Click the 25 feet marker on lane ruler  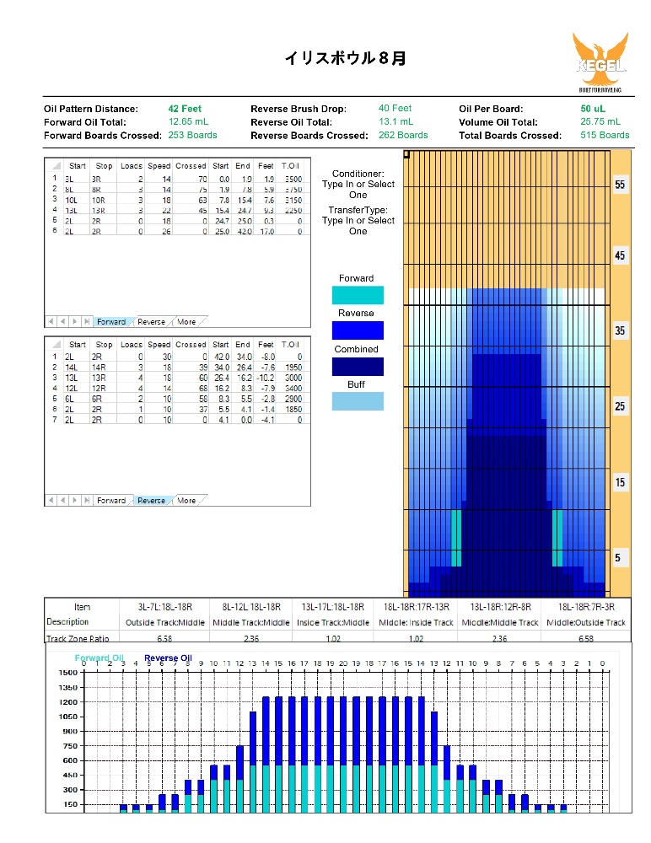pos(620,406)
